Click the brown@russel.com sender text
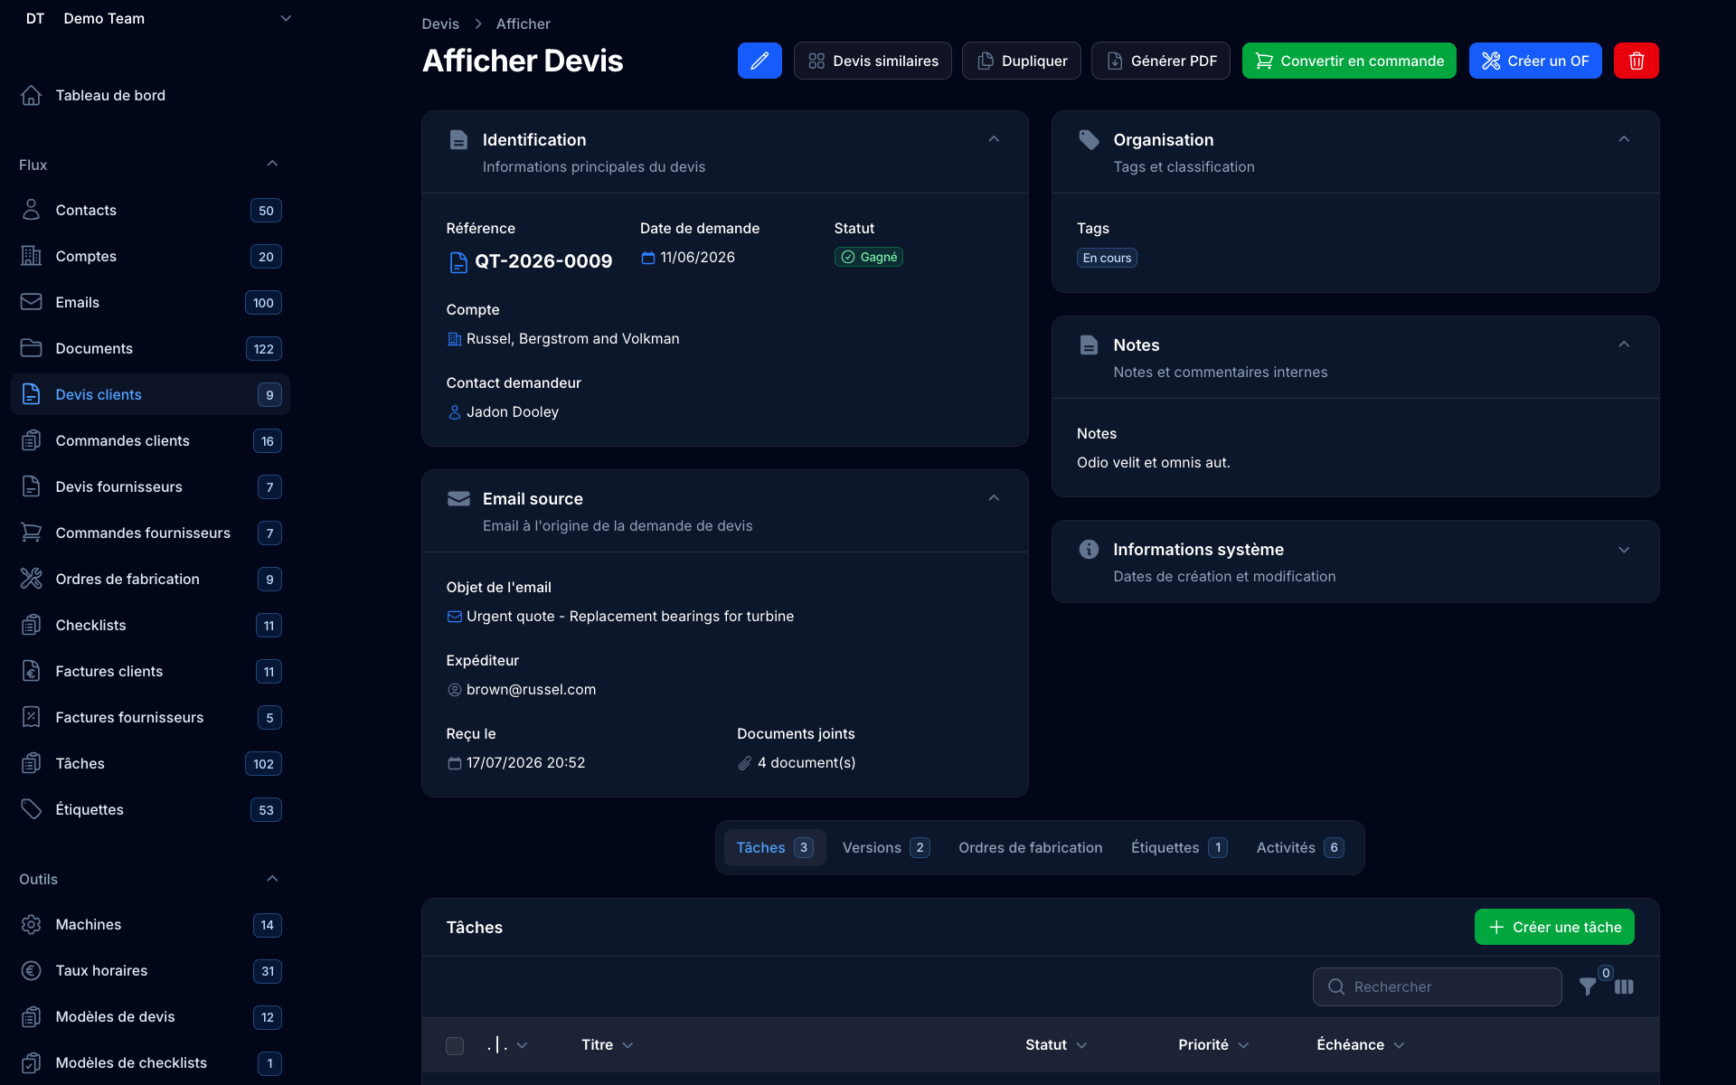 click(x=531, y=689)
